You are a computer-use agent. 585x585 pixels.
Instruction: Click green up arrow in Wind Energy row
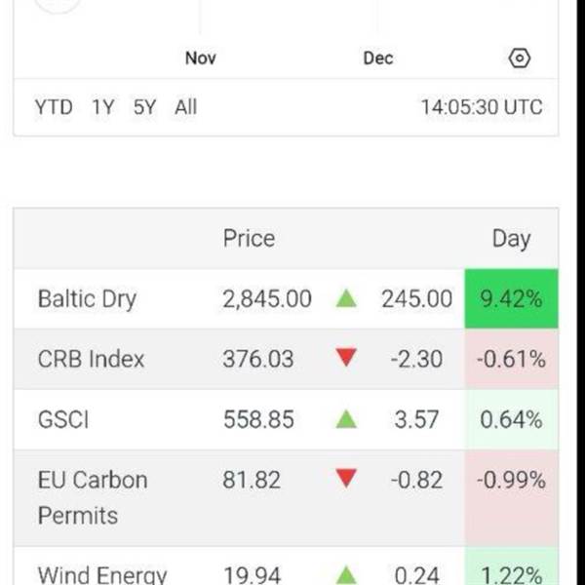[345, 575]
